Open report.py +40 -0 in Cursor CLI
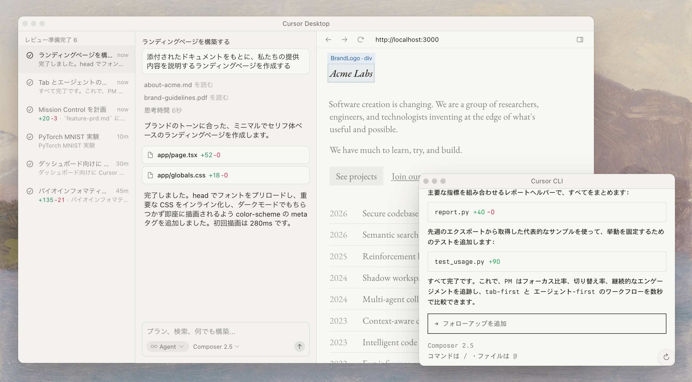This screenshot has width=692, height=382. click(547, 212)
